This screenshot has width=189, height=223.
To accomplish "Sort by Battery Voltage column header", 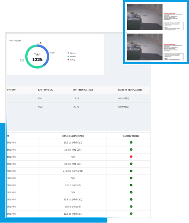I will click(x=83, y=90).
